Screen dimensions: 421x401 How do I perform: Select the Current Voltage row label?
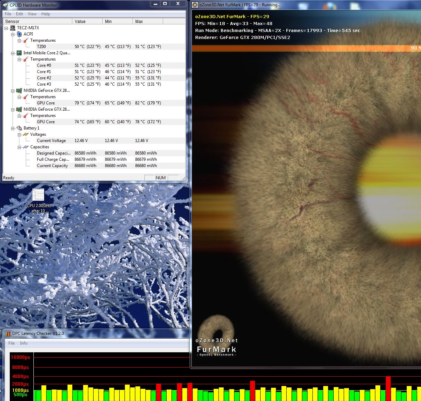pyautogui.click(x=51, y=141)
